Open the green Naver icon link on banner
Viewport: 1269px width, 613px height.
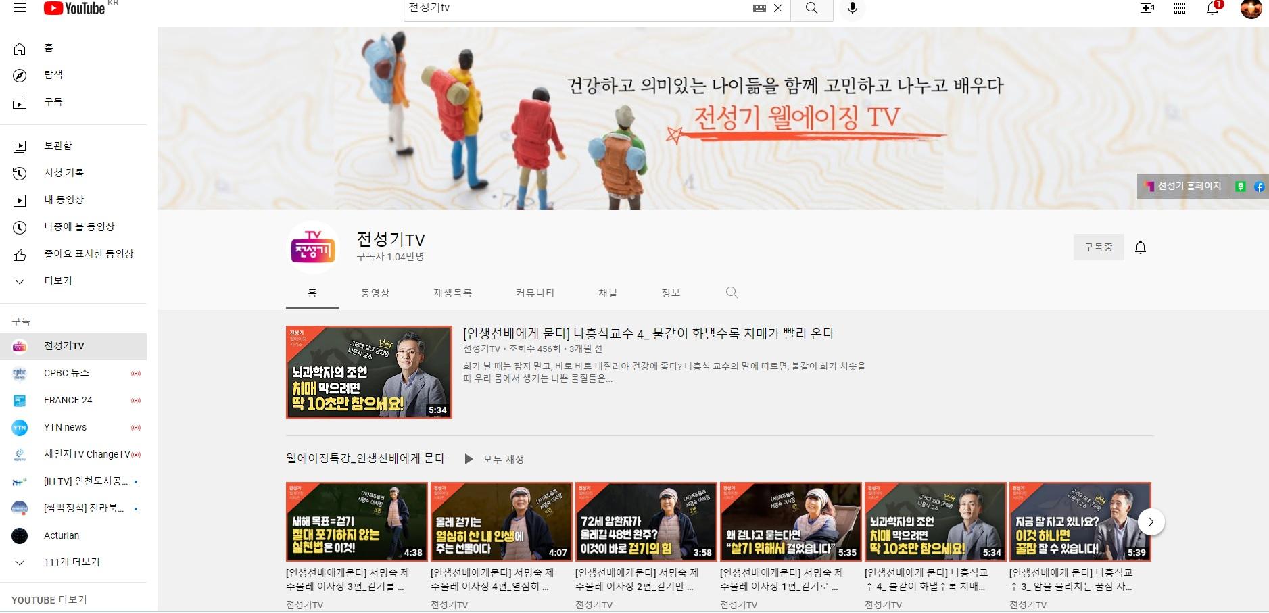coord(1241,187)
